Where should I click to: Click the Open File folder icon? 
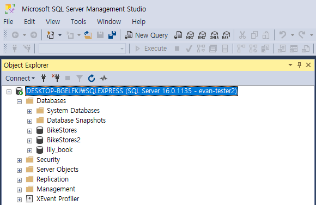[88, 35]
